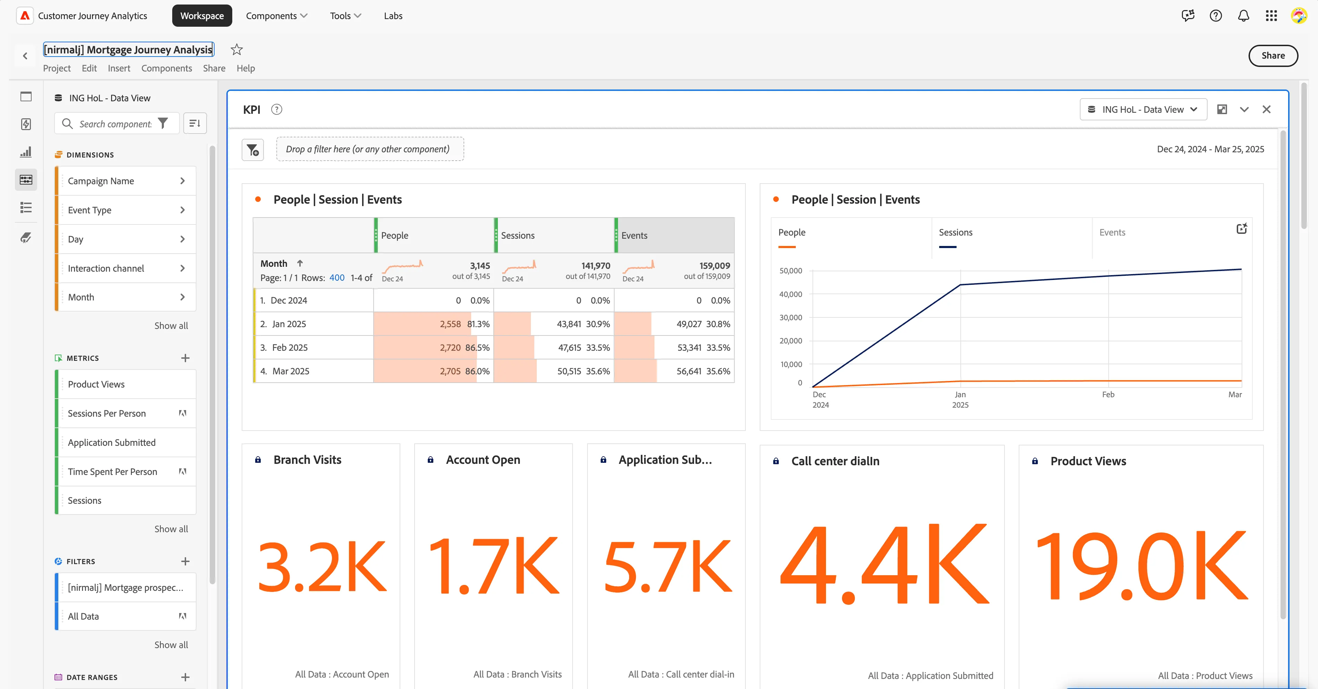Select the Panels icon in left rail
The height and width of the screenshot is (689, 1318).
[26, 96]
